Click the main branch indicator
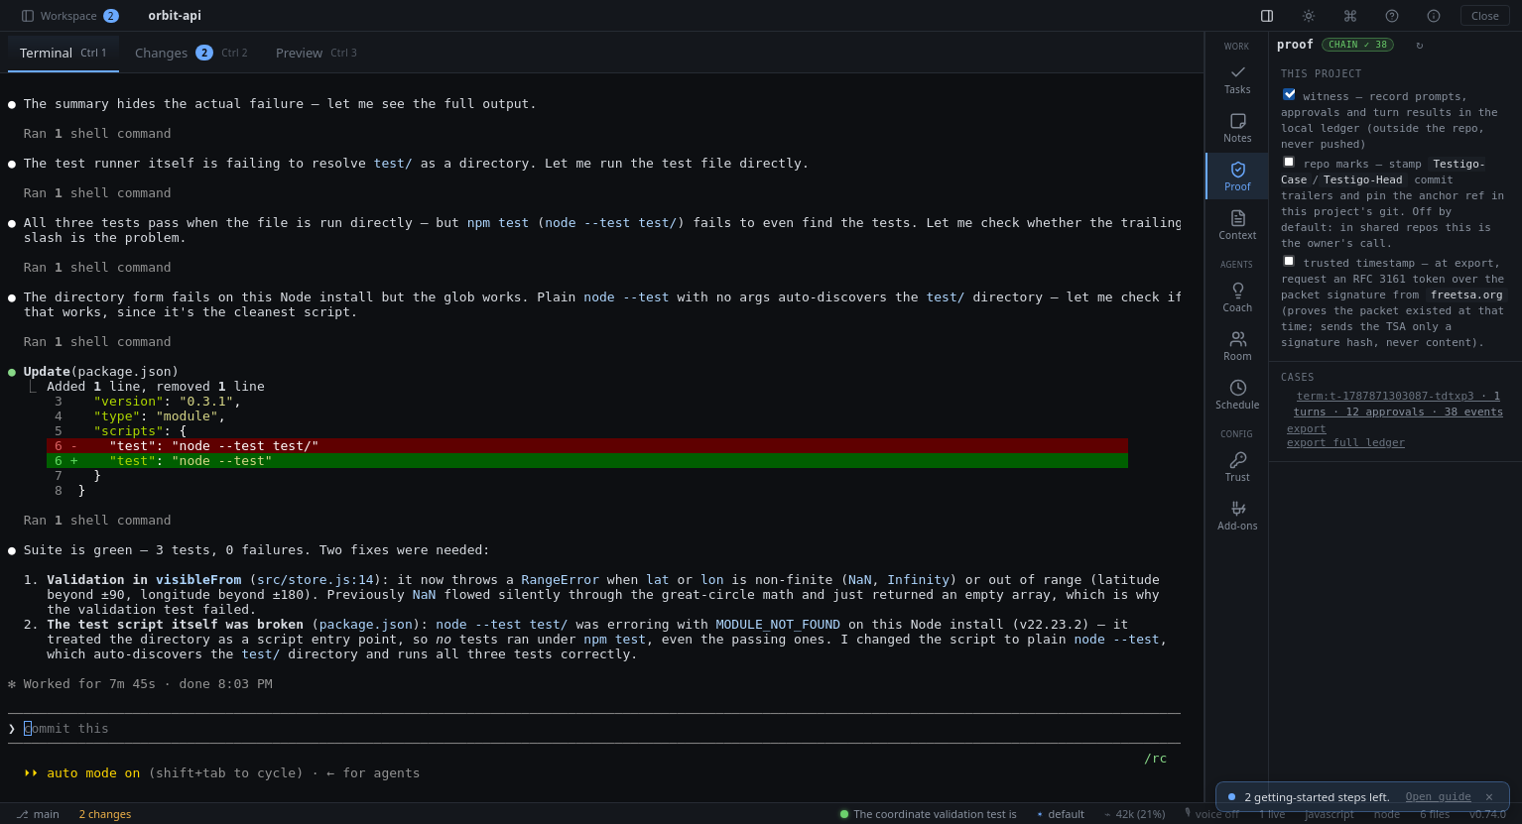The height and width of the screenshot is (824, 1522). click(x=38, y=814)
